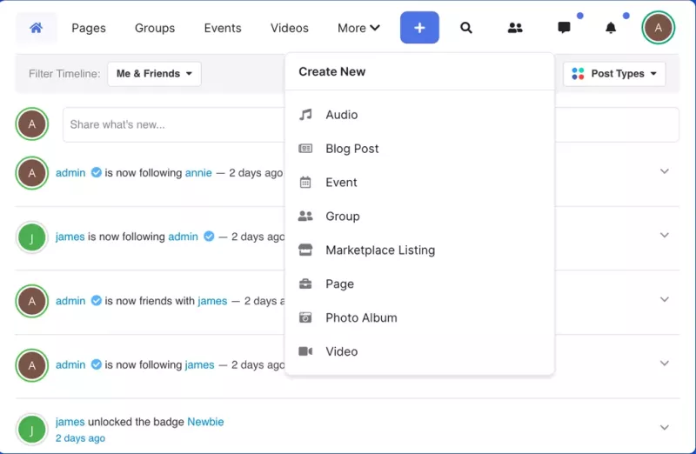Click the camera icon beside Photo Album
Viewport: 696px width, 454px height.
[x=305, y=317]
